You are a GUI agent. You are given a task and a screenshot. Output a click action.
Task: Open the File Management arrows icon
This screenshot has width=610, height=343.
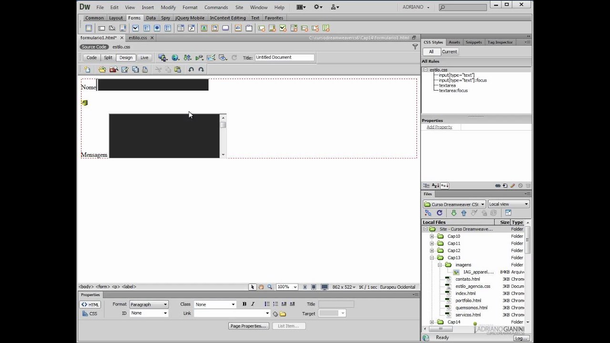click(187, 58)
